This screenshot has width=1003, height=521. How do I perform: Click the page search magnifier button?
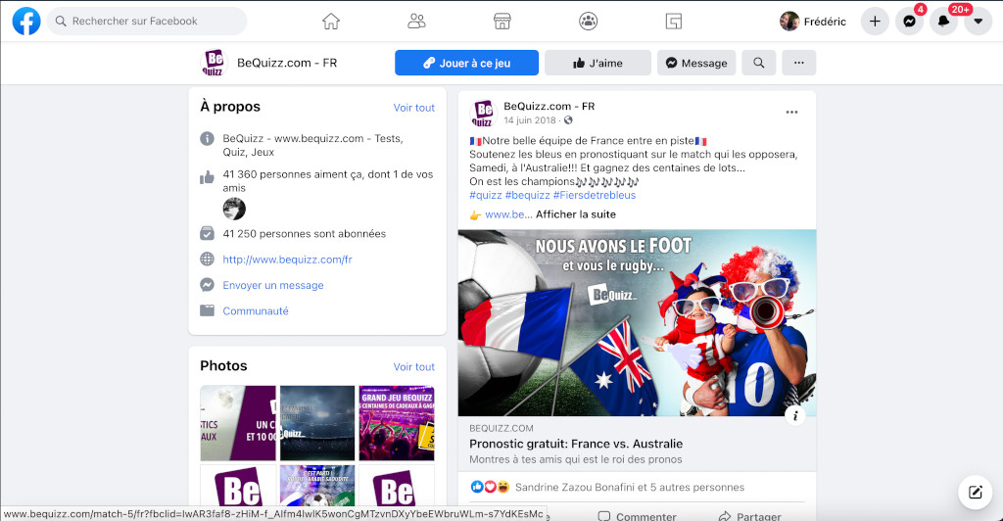(759, 63)
